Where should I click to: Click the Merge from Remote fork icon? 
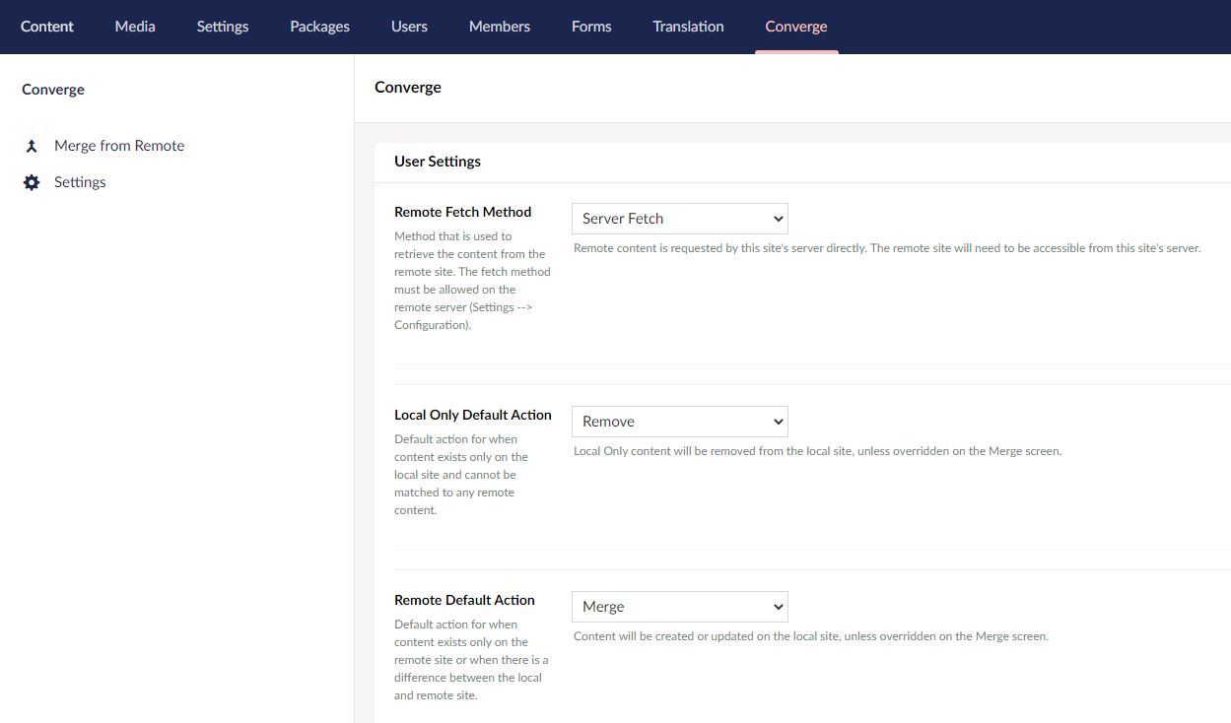pos(32,146)
